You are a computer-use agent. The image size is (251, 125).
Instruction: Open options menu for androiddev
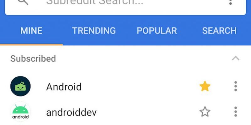236,112
